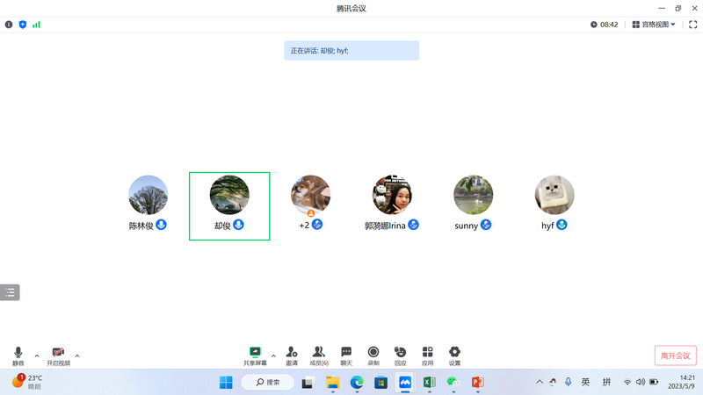
Task: Click the blue security shield icon
Action: pos(23,25)
